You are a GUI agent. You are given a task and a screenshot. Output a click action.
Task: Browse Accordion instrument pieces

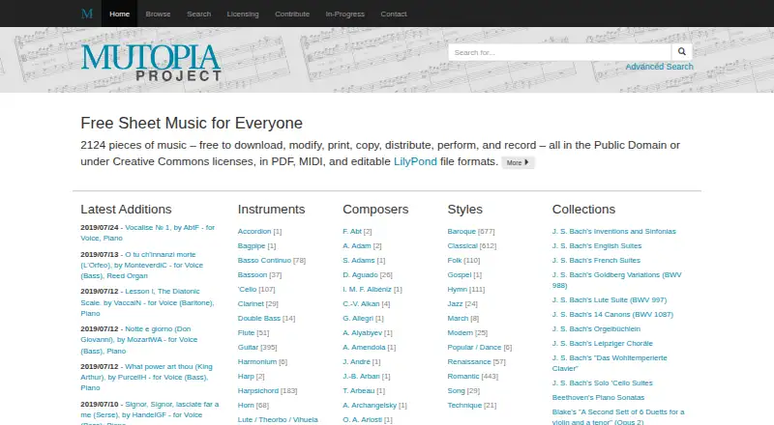pos(254,231)
